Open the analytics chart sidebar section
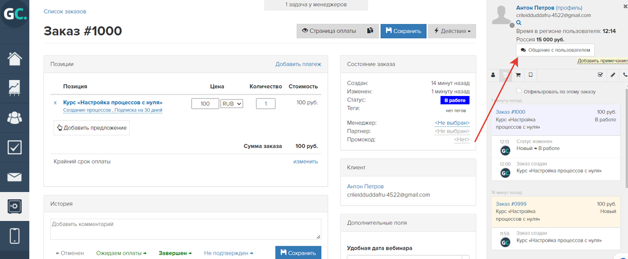 coord(15,89)
